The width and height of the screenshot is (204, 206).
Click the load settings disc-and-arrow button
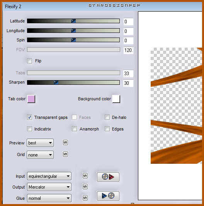click(108, 177)
